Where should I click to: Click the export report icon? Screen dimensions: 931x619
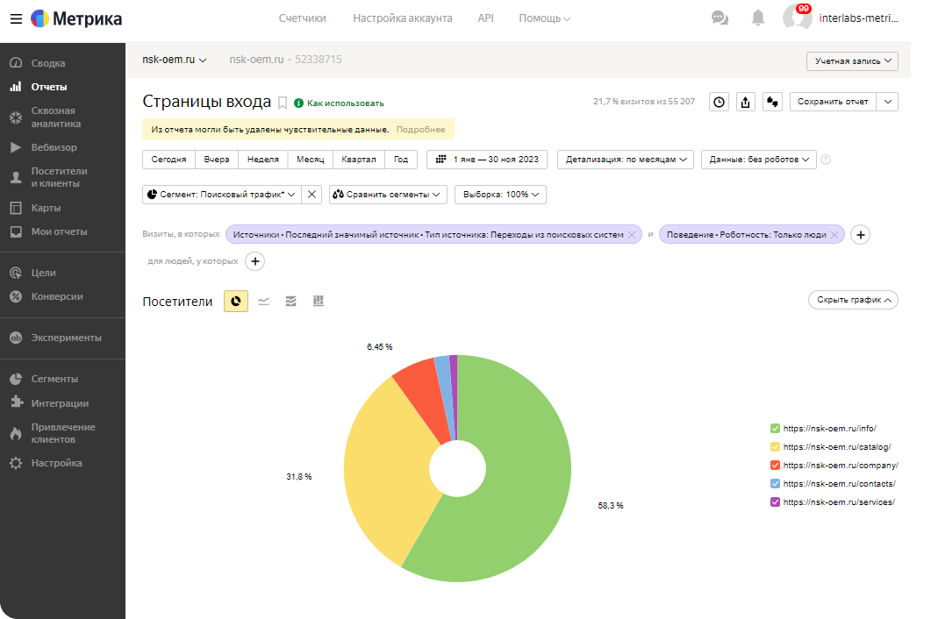tap(745, 102)
